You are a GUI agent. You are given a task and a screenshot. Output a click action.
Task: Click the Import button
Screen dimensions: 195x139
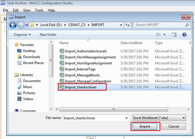[x=145, y=126]
